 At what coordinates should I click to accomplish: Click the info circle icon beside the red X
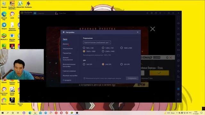[167, 57]
